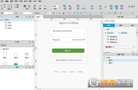
Task: Click the Preview play icon in toolbar
Action: click(111, 6)
